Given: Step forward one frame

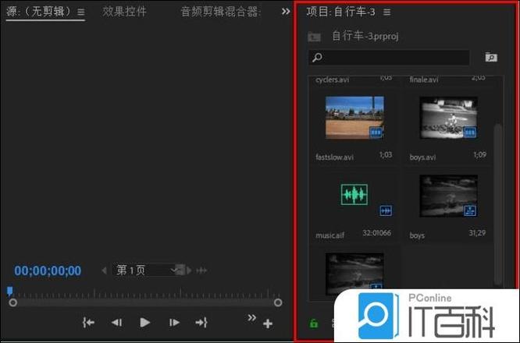Looking at the screenshot, I should click(x=174, y=323).
